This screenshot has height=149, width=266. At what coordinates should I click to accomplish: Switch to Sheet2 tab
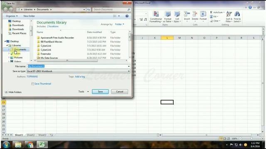(31, 135)
